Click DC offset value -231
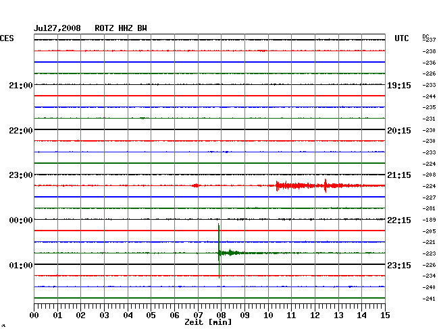This screenshot has height=333, width=439. tap(429, 119)
